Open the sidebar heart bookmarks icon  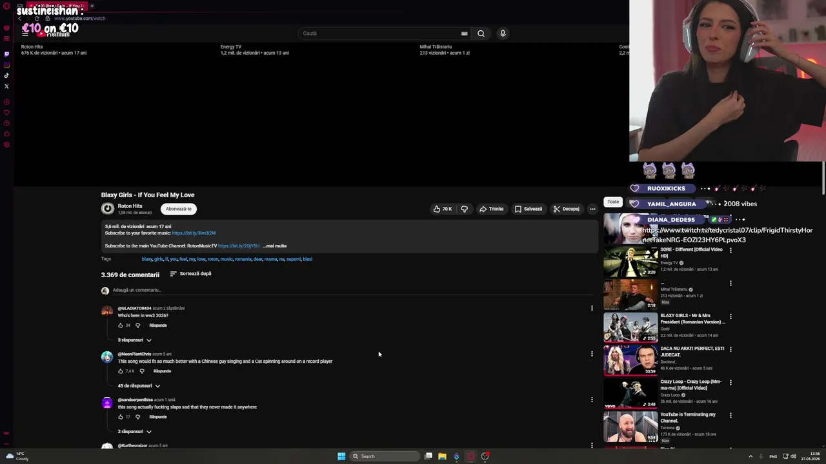(6, 113)
